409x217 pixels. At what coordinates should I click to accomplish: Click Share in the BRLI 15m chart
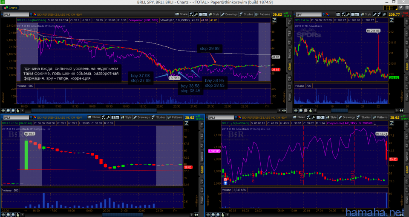[x=93, y=117]
